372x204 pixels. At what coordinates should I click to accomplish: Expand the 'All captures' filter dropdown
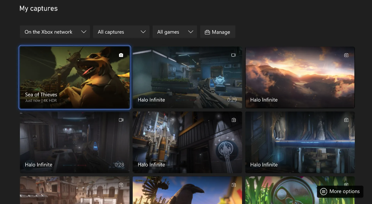[x=121, y=32]
